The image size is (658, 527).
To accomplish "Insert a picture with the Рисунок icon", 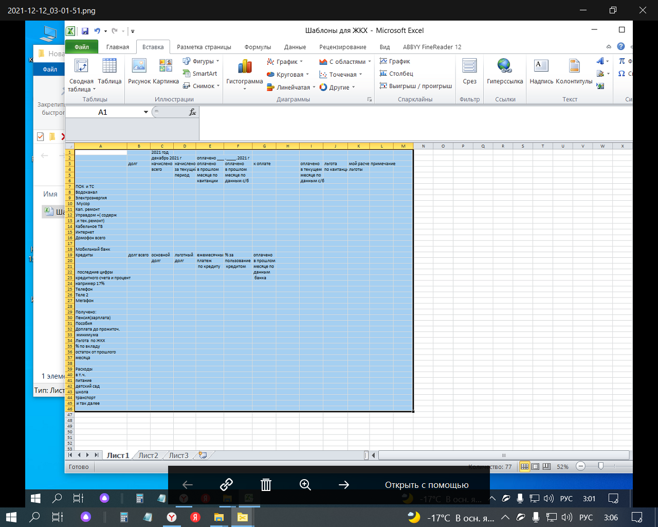I will [139, 66].
